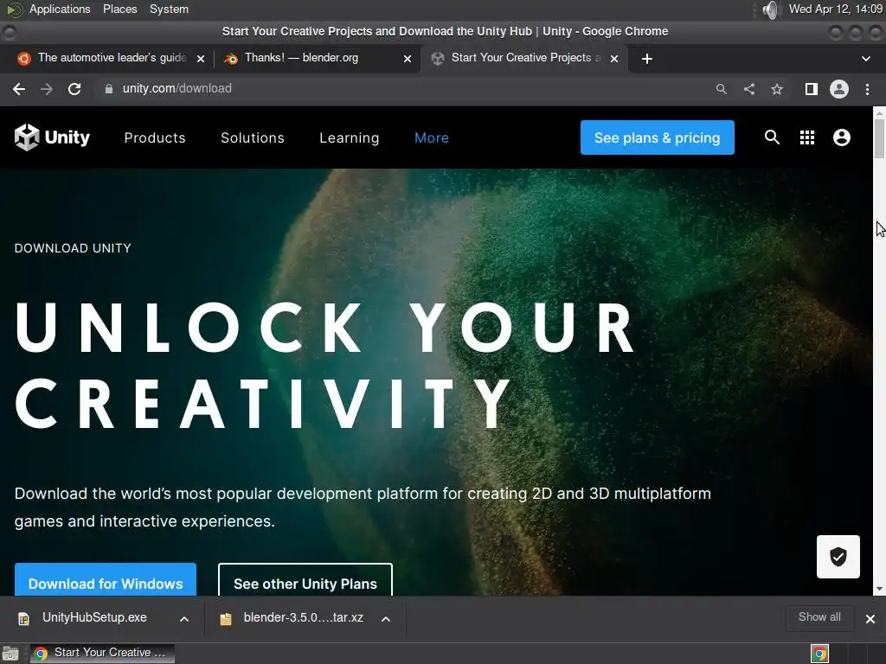Open Chrome's three-dot menu
The height and width of the screenshot is (664, 886).
pyautogui.click(x=867, y=89)
